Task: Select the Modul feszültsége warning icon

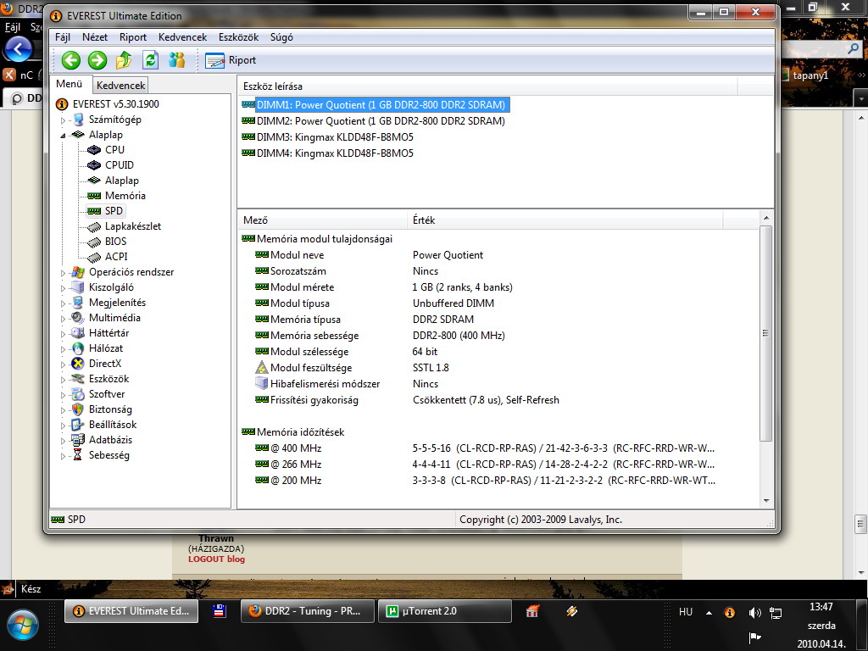Action: pos(261,368)
